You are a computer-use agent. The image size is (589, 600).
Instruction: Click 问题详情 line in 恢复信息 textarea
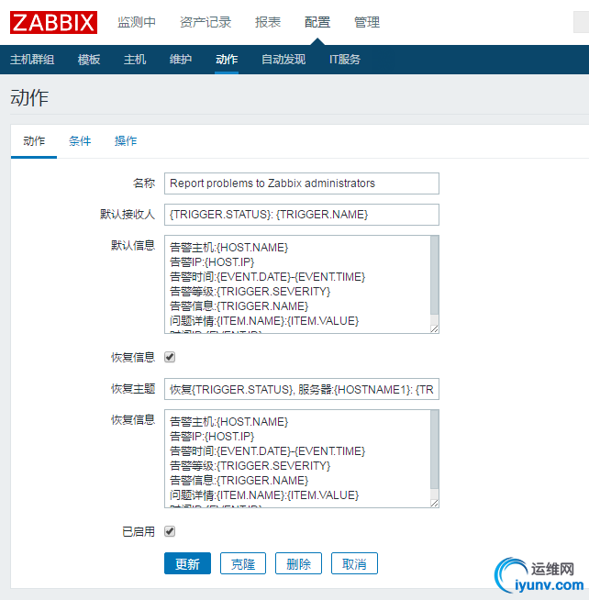pyautogui.click(x=264, y=495)
